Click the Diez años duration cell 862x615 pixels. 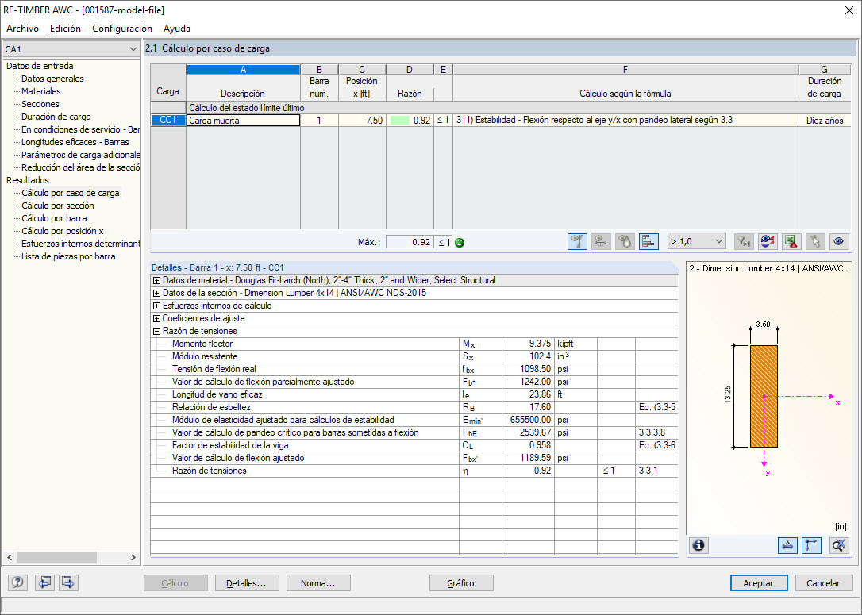point(825,121)
